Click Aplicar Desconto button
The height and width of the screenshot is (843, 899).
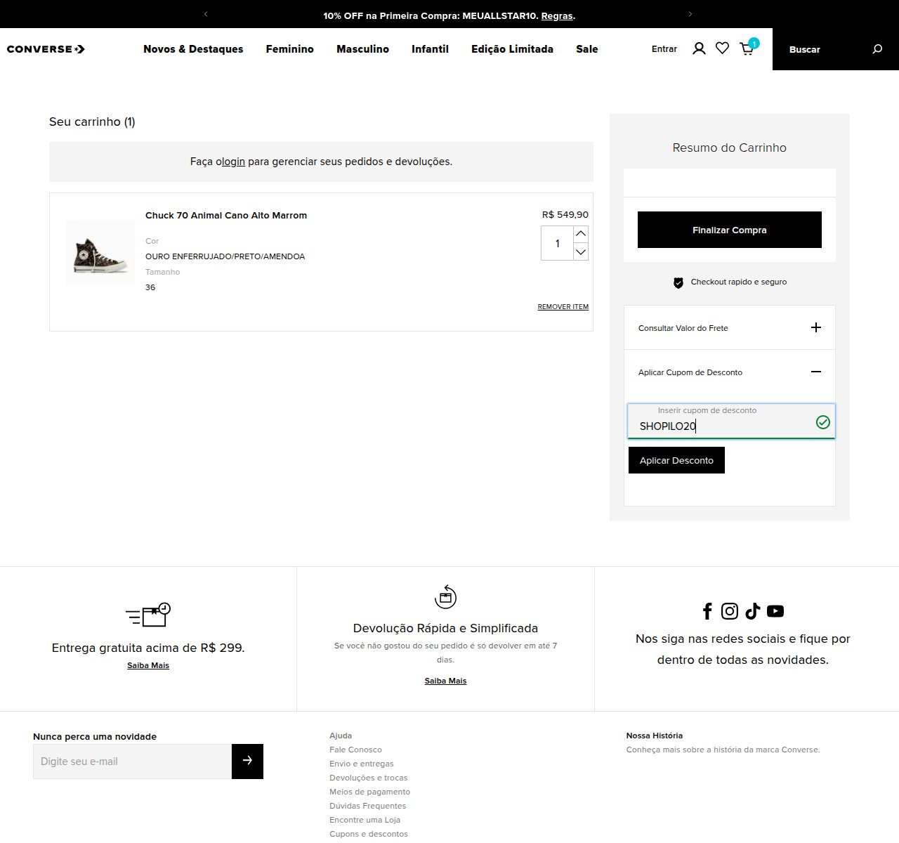[676, 460]
